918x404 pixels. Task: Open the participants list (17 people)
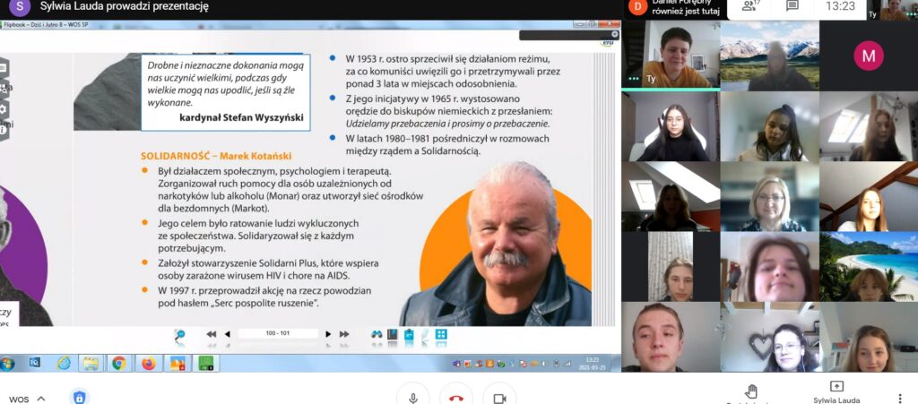point(750,6)
